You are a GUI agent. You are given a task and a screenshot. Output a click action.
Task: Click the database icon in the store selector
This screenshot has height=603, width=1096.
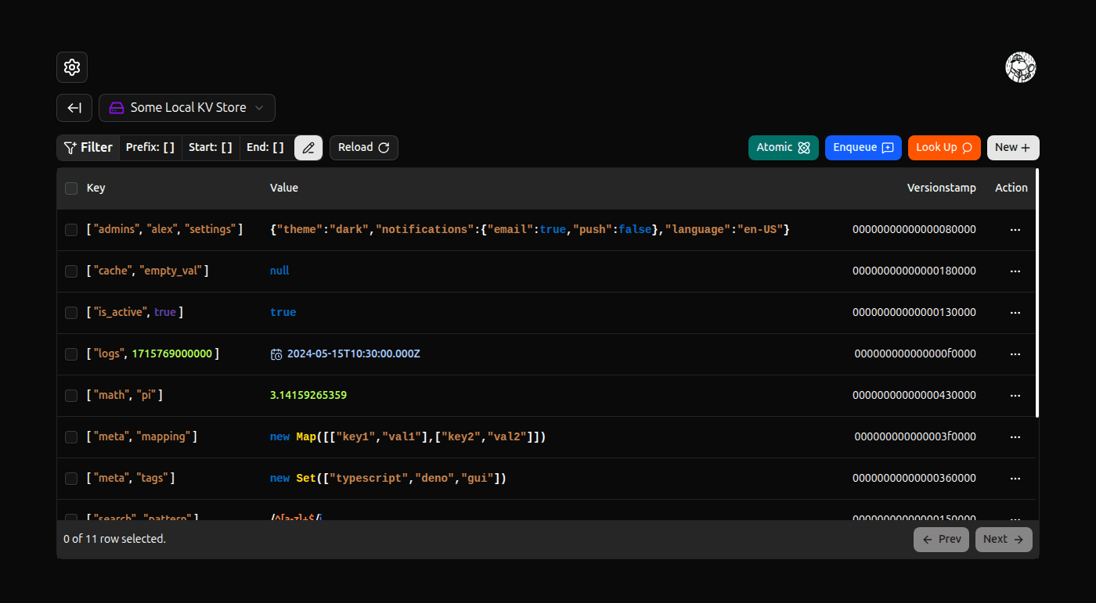116,107
